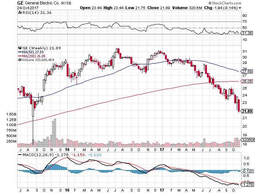Click the 21.89 current price tag

pyautogui.click(x=246, y=111)
